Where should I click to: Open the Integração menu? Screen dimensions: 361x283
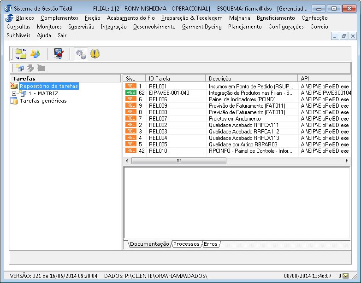click(113, 27)
